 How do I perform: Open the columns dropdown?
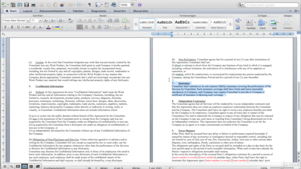tap(126, 21)
